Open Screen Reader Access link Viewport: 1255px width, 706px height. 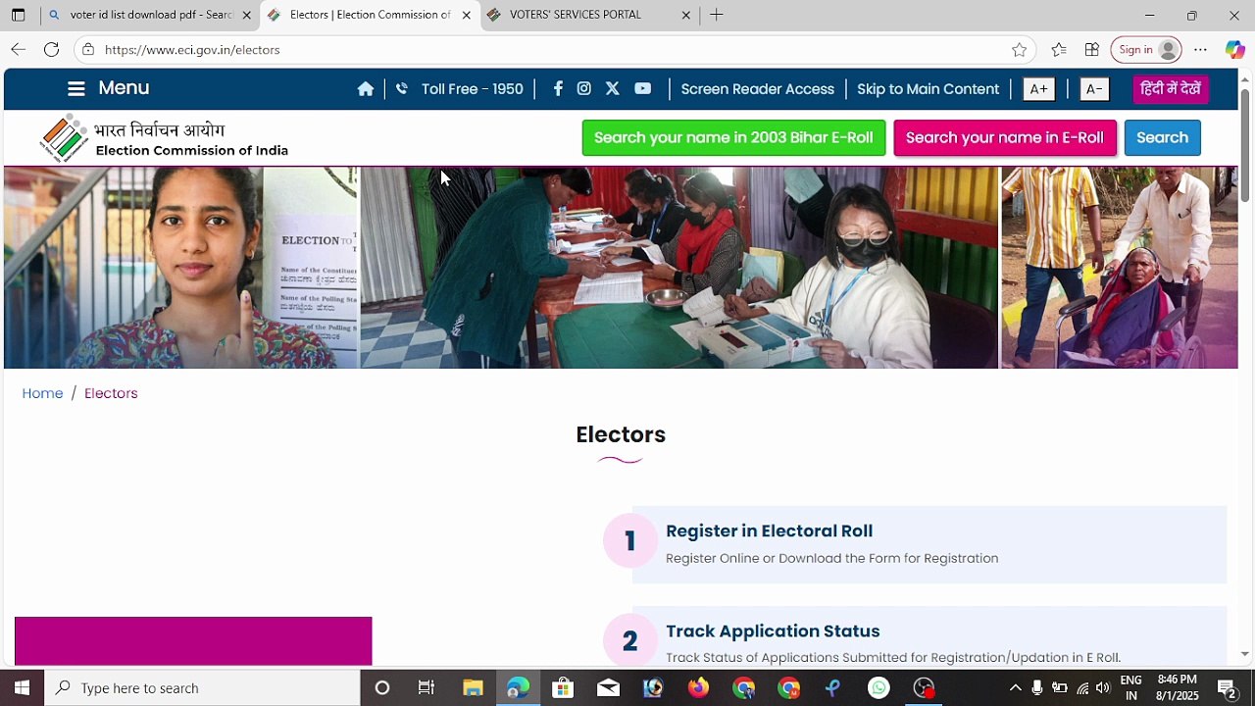point(758,89)
